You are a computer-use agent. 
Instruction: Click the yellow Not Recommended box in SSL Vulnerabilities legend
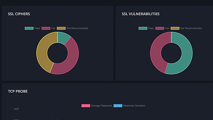click(x=175, y=28)
